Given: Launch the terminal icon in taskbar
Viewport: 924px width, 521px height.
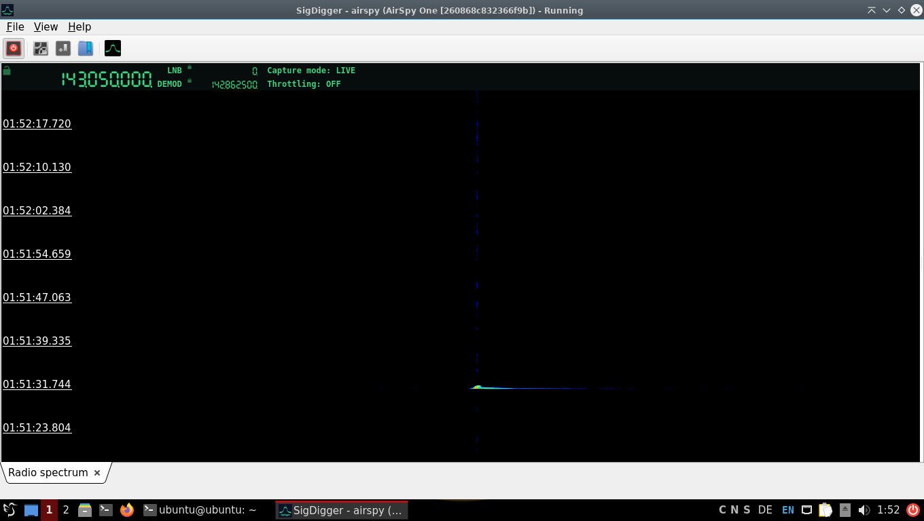Looking at the screenshot, I should [x=106, y=510].
